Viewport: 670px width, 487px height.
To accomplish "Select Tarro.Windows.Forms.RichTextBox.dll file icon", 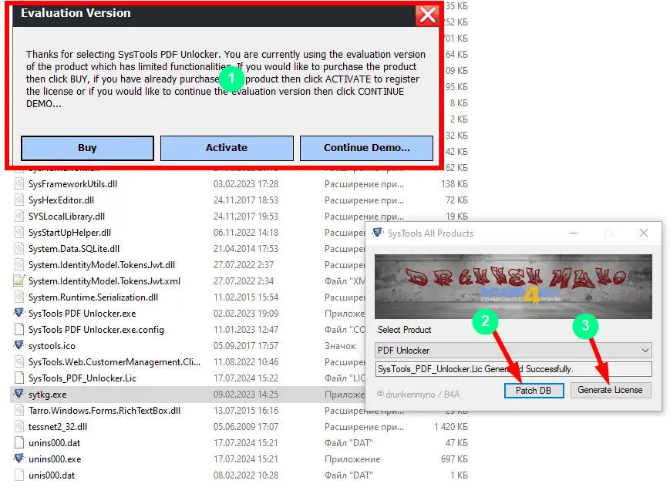I will click(19, 411).
